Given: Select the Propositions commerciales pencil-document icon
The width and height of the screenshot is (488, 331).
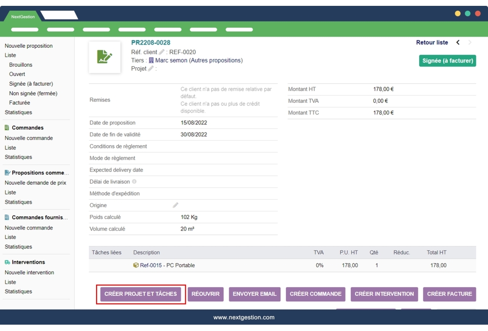Looking at the screenshot, I should click(7, 172).
